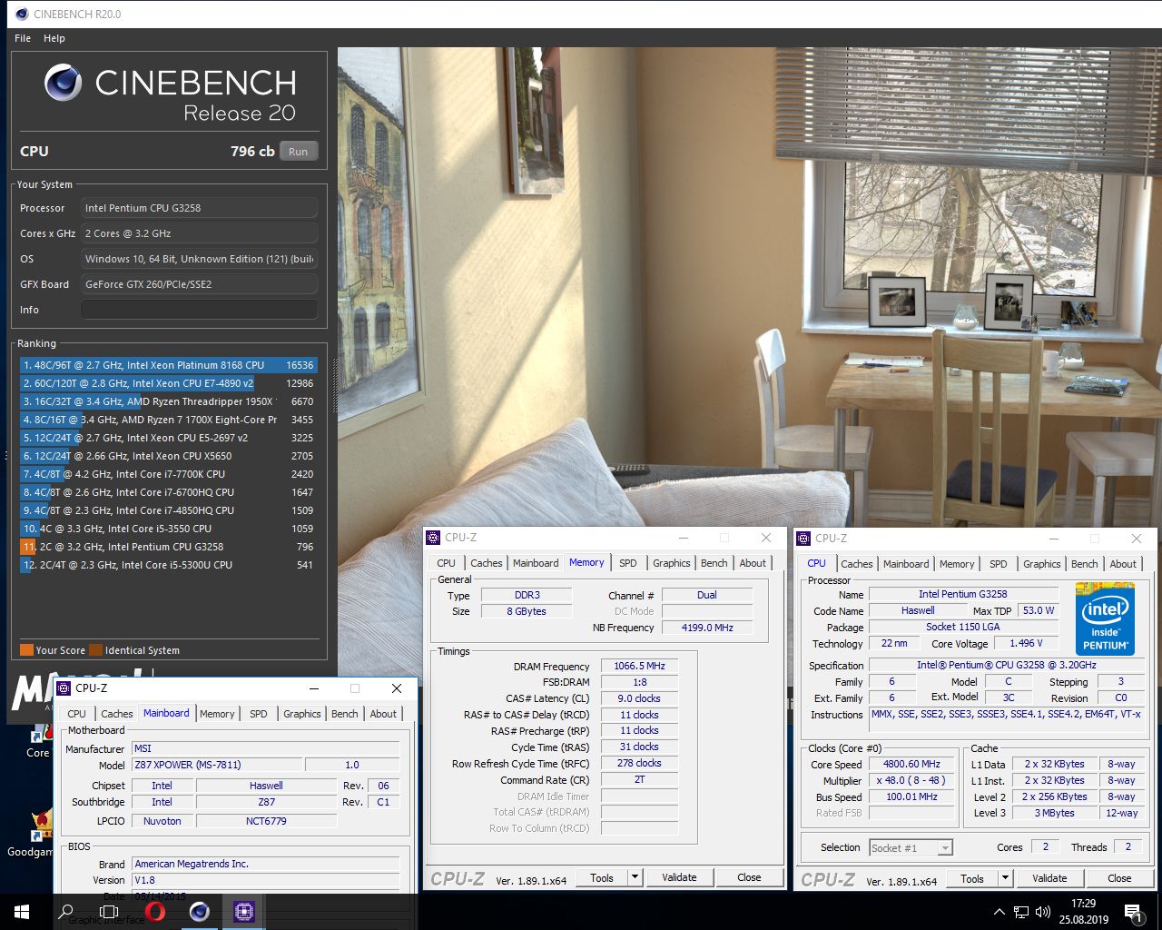Select ranking row Core i5-5300U

[x=168, y=565]
